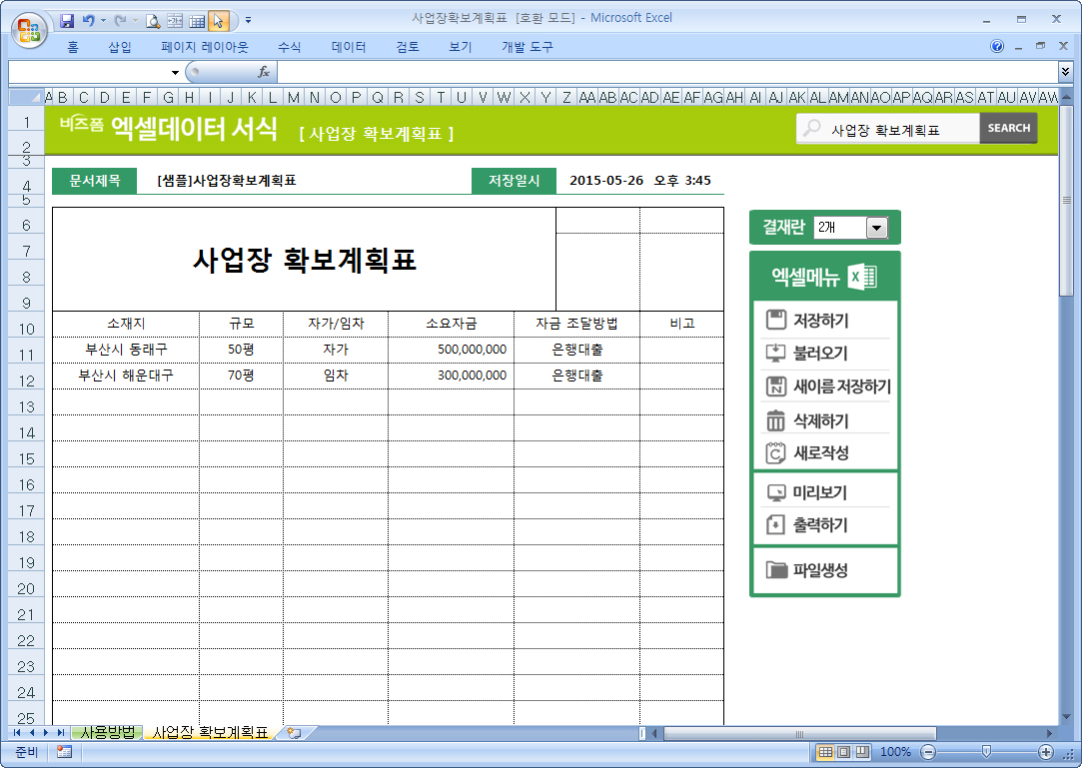Open Print Preview from Quick Access Toolbar

click(153, 20)
